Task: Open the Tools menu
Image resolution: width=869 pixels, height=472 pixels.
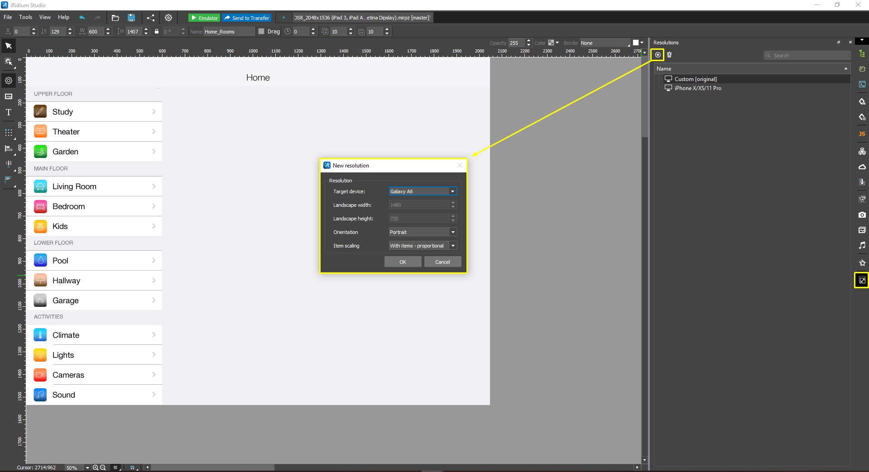Action: [x=25, y=17]
